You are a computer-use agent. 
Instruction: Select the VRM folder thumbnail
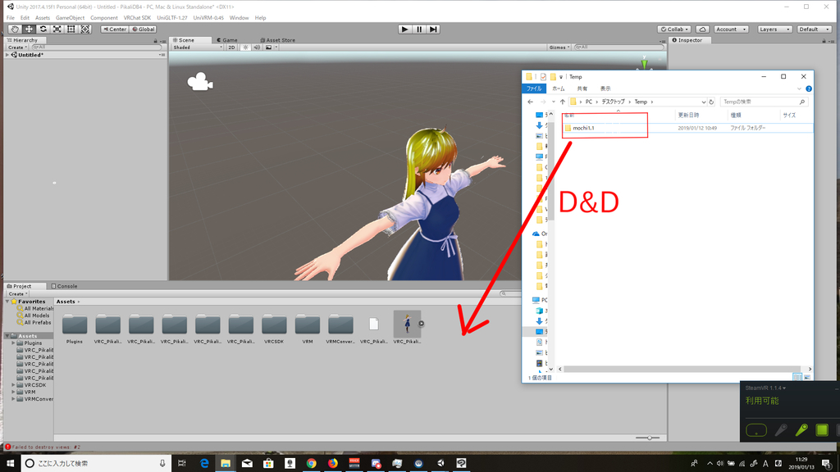(x=307, y=324)
